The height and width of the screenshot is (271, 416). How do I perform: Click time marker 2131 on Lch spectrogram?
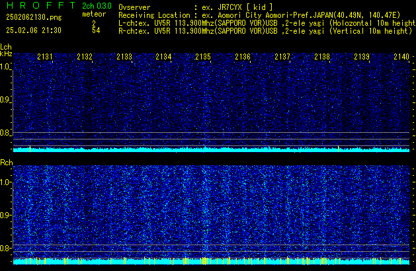coord(45,57)
